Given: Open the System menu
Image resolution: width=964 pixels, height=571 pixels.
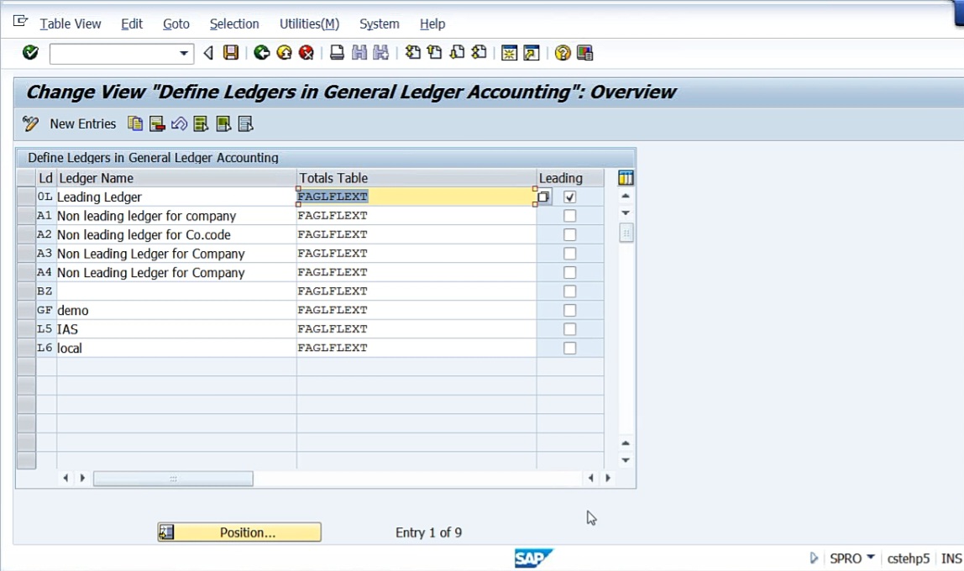Looking at the screenshot, I should pos(380,24).
